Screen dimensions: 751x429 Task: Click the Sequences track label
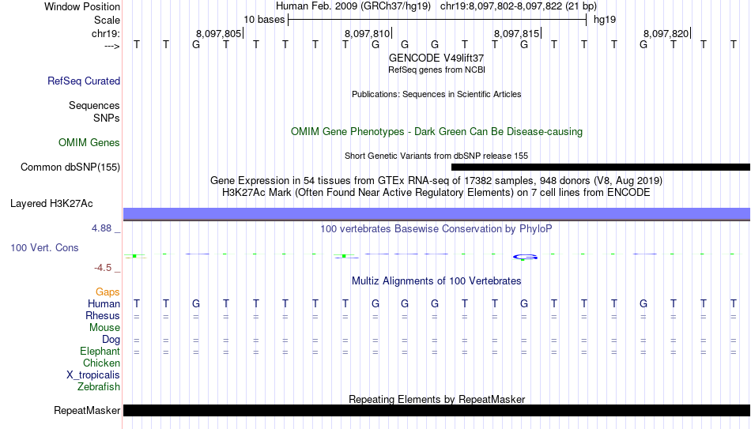(x=94, y=105)
